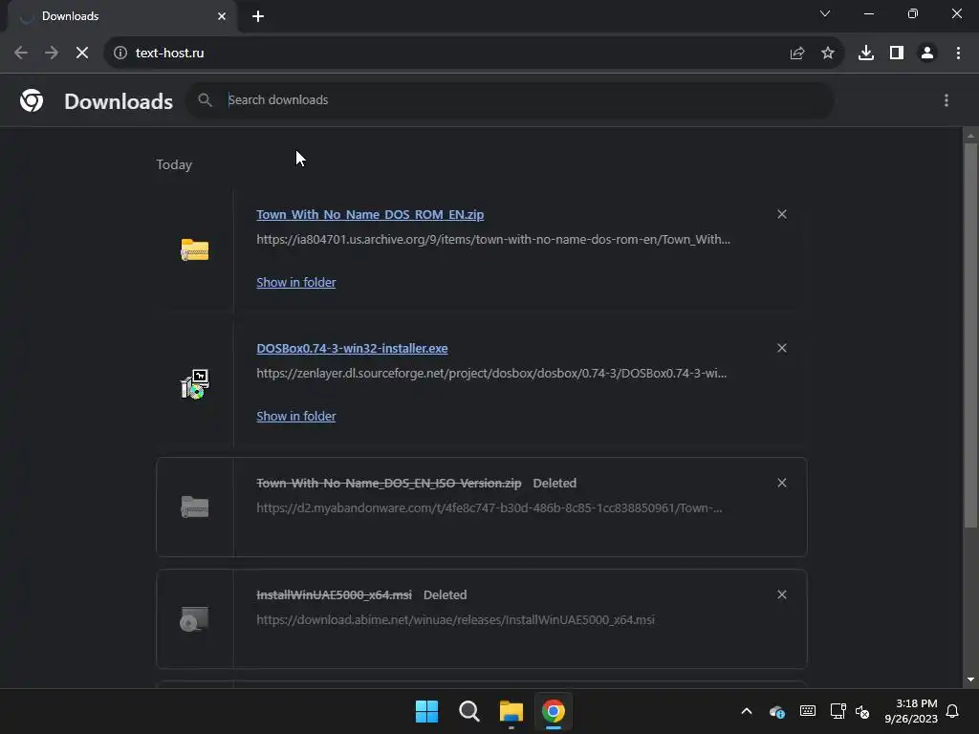Click the abime.net WinUAE URL text
Image resolution: width=979 pixels, height=734 pixels.
point(455,619)
